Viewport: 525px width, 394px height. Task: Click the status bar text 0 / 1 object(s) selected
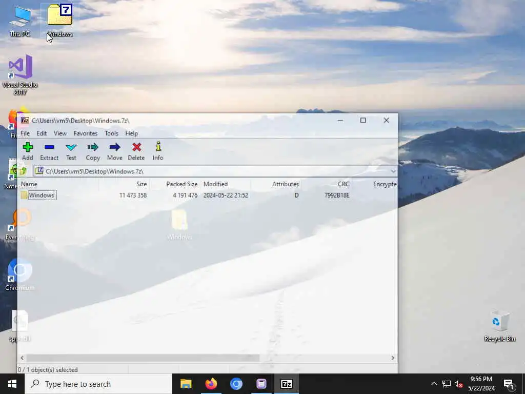click(x=48, y=370)
